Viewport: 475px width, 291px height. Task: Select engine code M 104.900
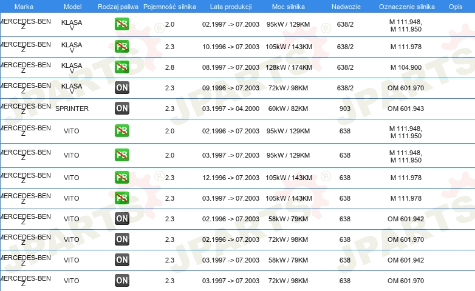point(406,67)
